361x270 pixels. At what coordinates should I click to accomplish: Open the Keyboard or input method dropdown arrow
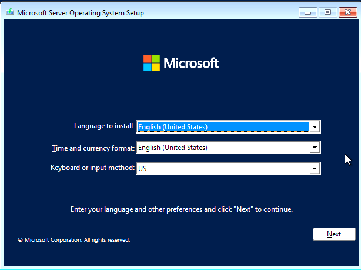click(315, 169)
